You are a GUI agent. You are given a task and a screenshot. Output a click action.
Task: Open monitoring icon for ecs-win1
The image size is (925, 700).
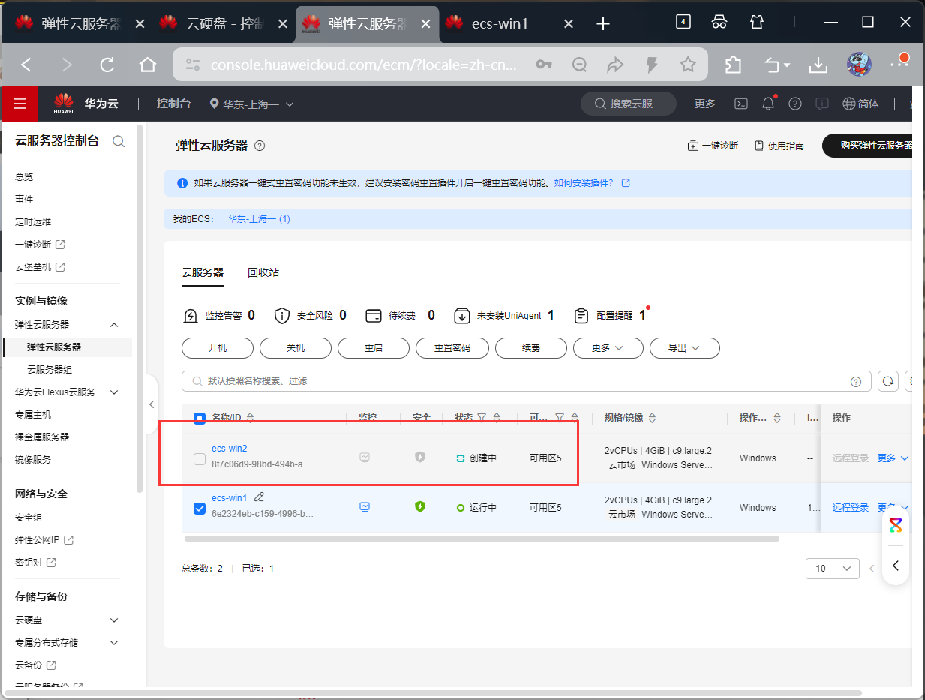[x=365, y=506]
